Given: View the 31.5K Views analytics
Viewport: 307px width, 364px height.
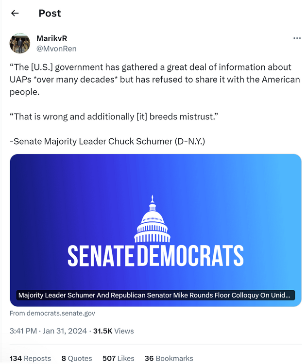Looking at the screenshot, I should (x=113, y=331).
